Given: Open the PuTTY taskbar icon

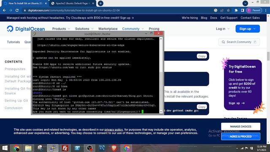Looking at the screenshot, I should [x=53, y=148].
